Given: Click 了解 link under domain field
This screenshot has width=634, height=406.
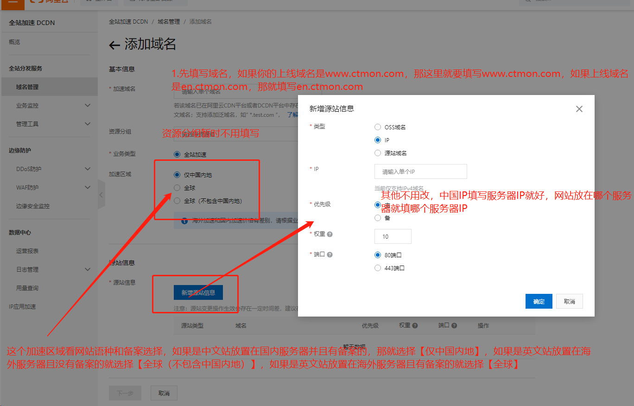Looking at the screenshot, I should 292,114.
